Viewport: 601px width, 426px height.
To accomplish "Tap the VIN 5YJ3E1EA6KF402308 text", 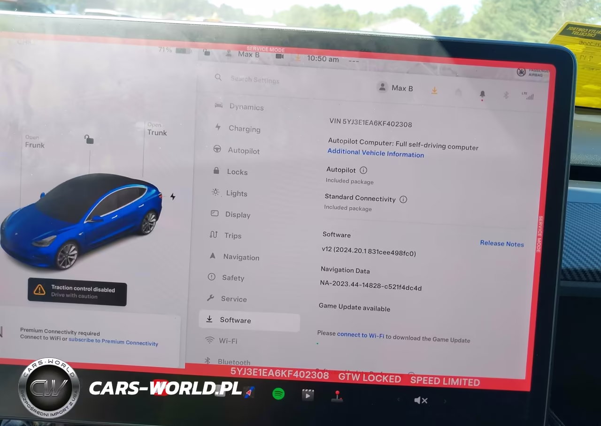I will tap(370, 123).
